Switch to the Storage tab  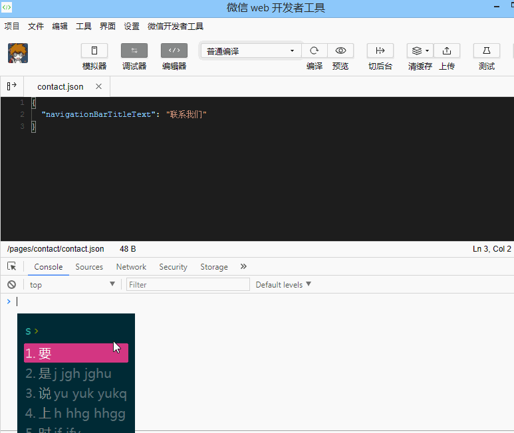tap(214, 267)
